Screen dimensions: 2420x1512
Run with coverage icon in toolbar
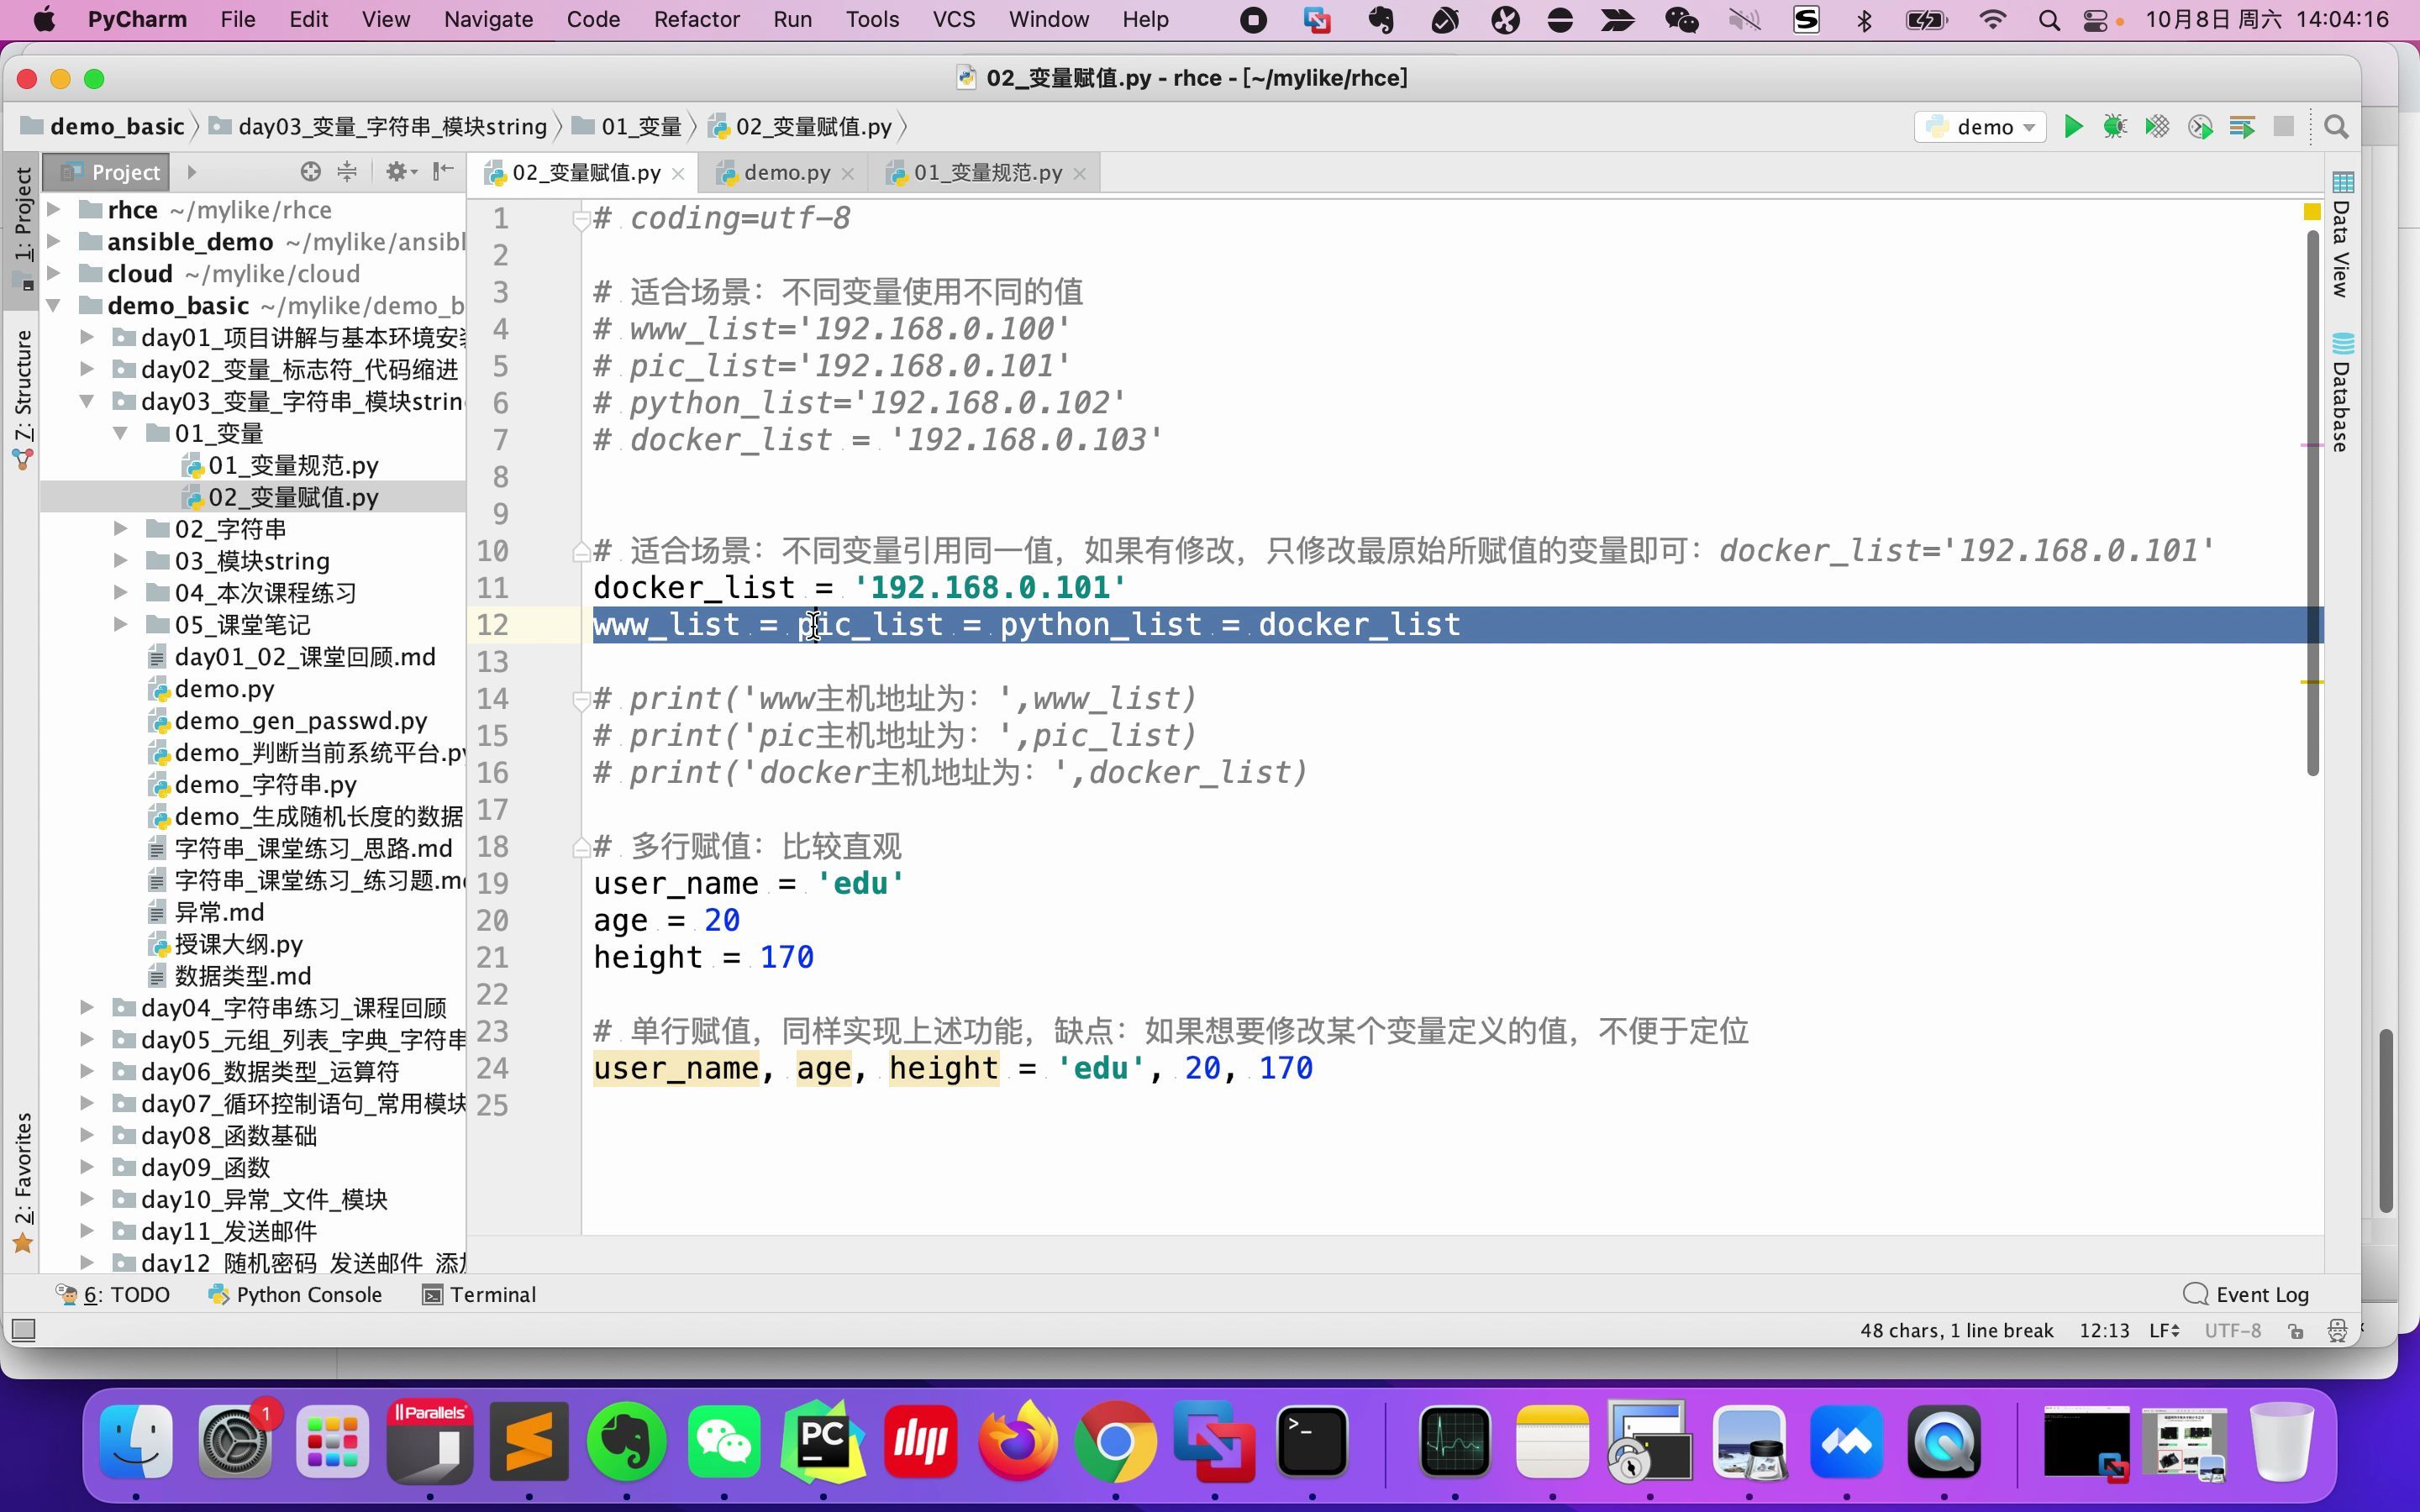[2157, 127]
